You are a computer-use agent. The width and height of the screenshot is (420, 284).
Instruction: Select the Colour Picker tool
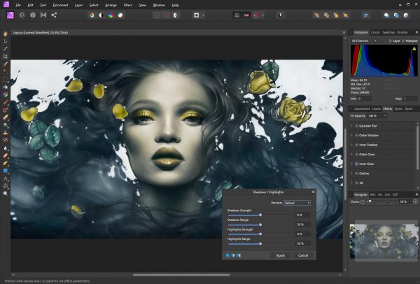pyautogui.click(x=6, y=49)
